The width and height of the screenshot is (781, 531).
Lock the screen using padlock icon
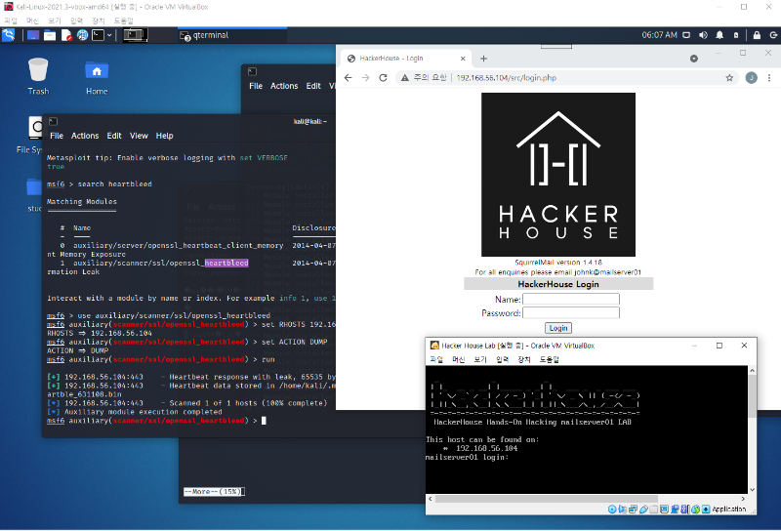click(x=757, y=35)
